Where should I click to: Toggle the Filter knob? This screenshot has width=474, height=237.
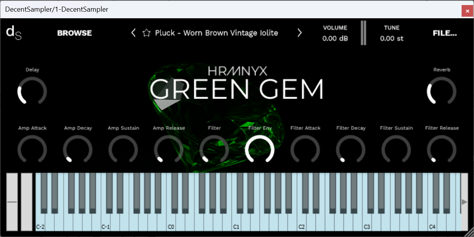coord(214,150)
